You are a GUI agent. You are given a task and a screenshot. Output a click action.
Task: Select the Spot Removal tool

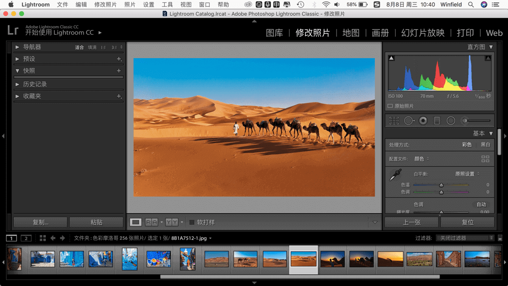click(x=409, y=120)
